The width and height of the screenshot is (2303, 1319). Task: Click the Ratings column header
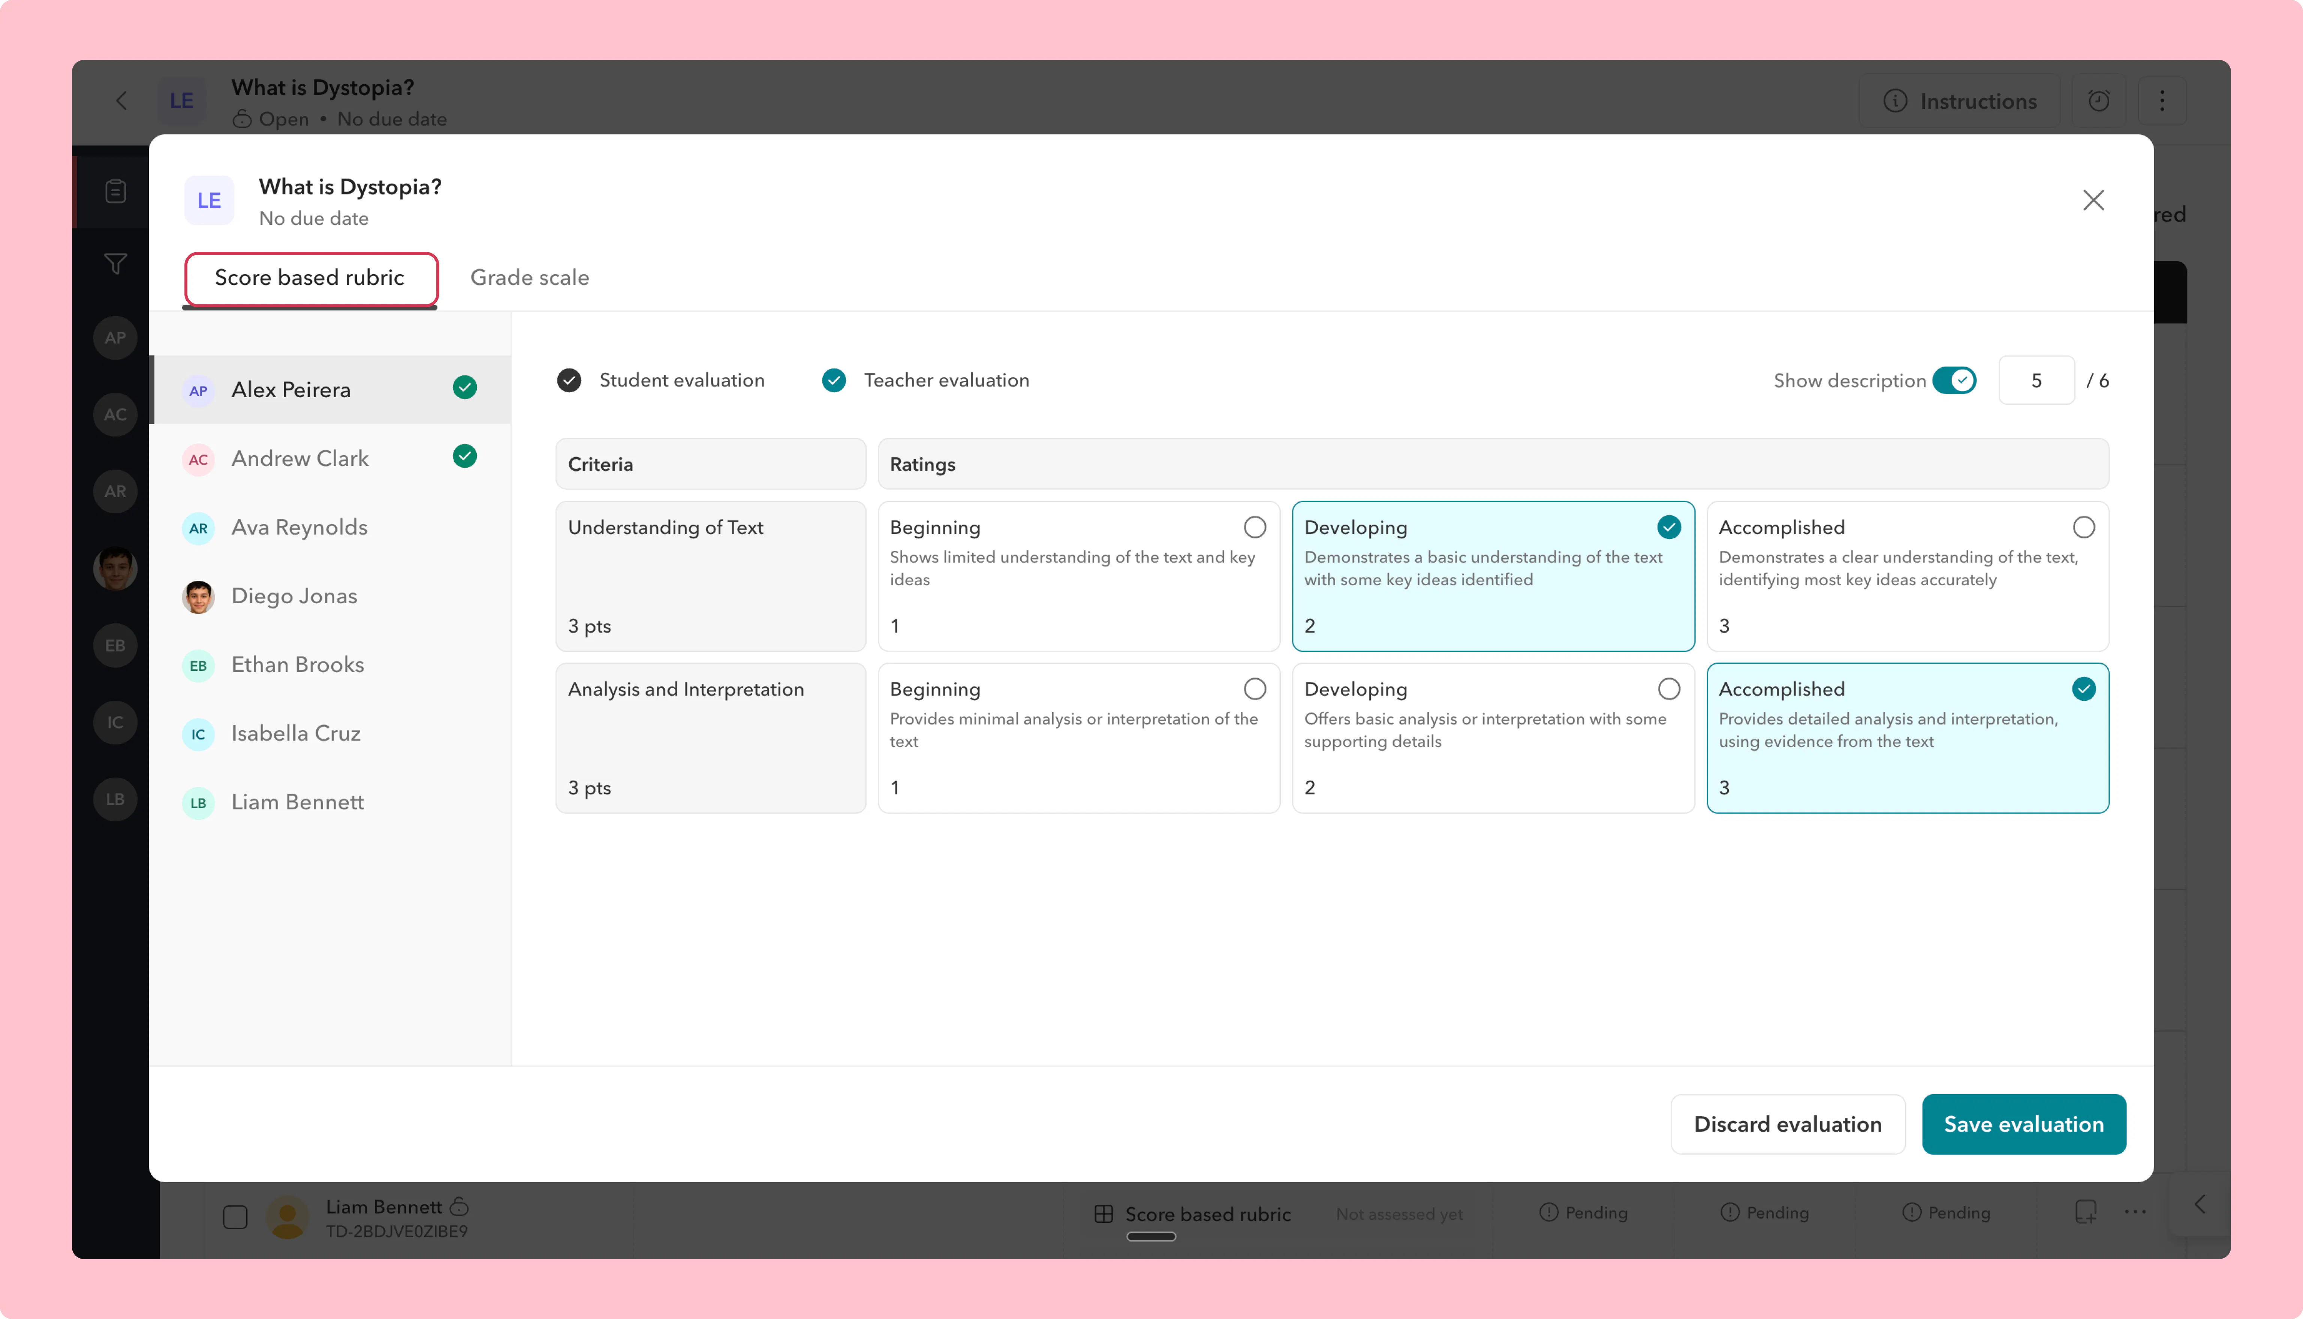pos(1493,465)
